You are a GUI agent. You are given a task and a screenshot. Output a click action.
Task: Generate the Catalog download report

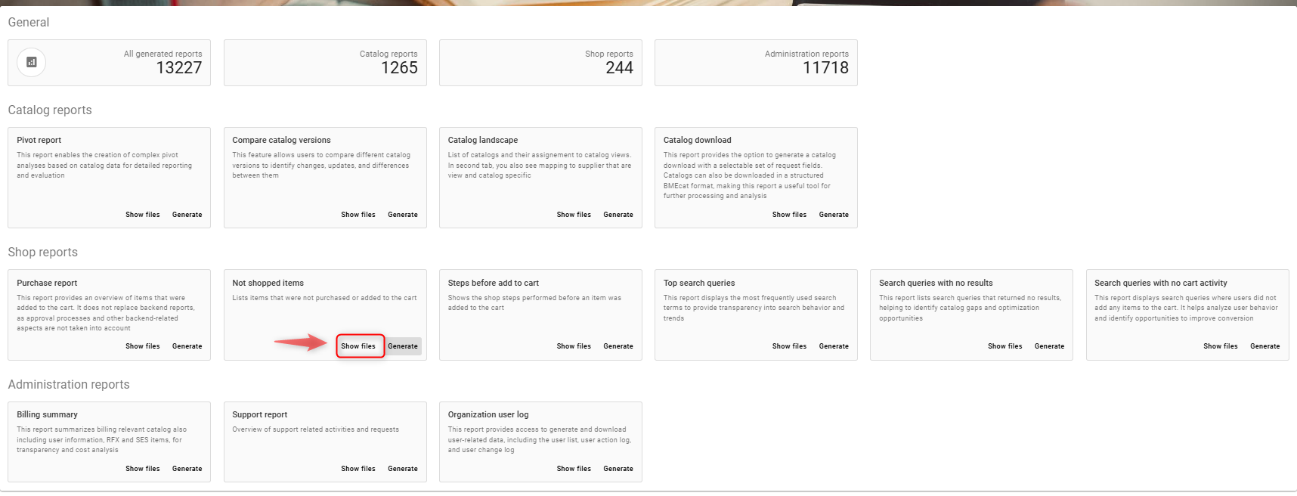tap(834, 215)
